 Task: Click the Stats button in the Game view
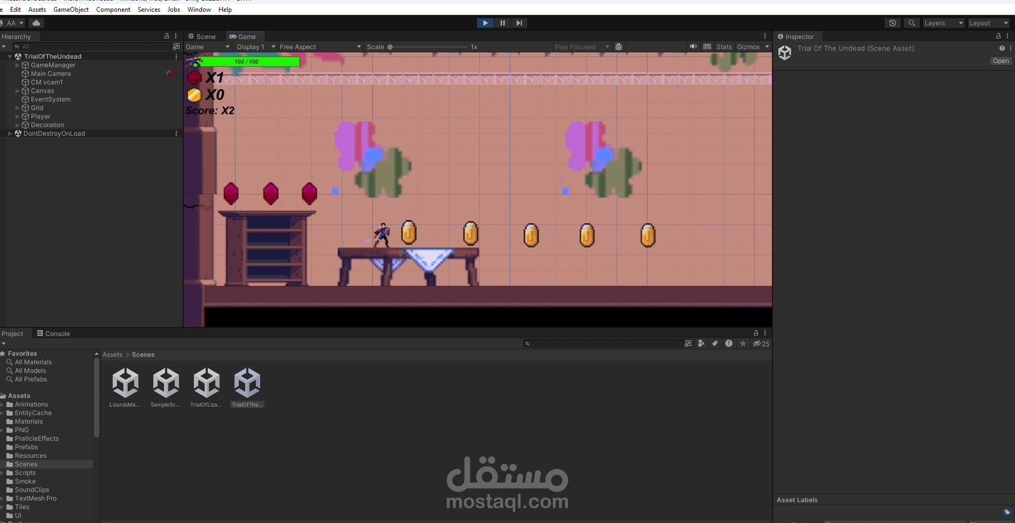click(x=724, y=46)
